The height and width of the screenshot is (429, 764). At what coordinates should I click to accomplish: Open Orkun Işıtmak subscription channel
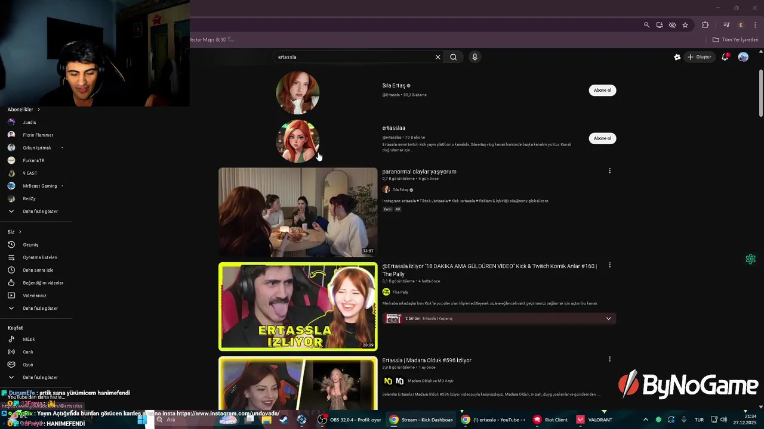click(x=36, y=148)
